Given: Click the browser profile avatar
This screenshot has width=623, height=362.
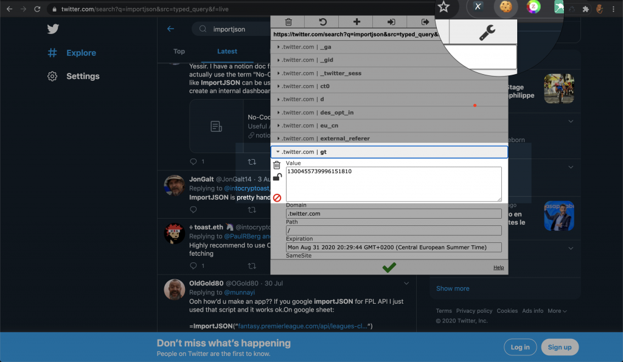Looking at the screenshot, I should pos(599,9).
